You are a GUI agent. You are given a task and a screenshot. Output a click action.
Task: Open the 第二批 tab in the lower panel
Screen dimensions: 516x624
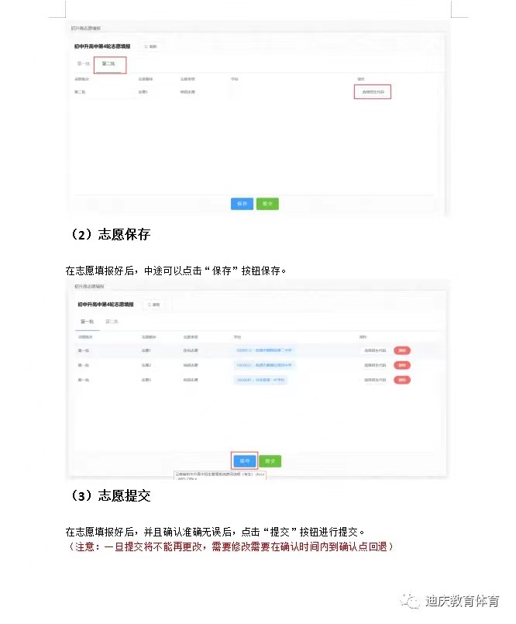pos(112,321)
